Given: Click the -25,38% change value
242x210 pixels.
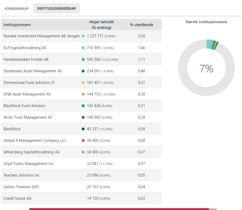Looking at the screenshot, I should click(108, 94).
